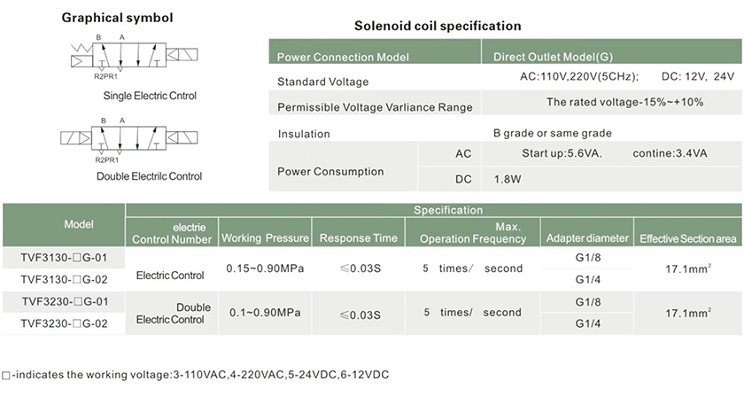Click the "Single Electric Cntrol" caption
744x396 pixels.
pos(150,96)
